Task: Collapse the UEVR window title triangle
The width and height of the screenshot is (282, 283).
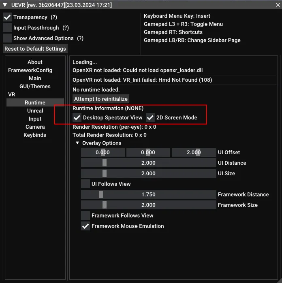Action: click(5, 5)
